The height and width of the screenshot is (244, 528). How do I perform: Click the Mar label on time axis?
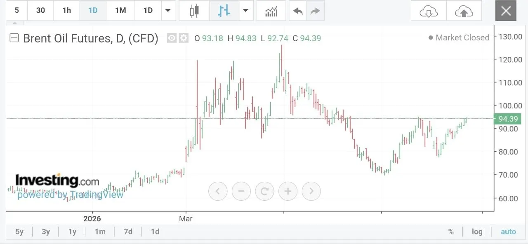[x=186, y=218]
